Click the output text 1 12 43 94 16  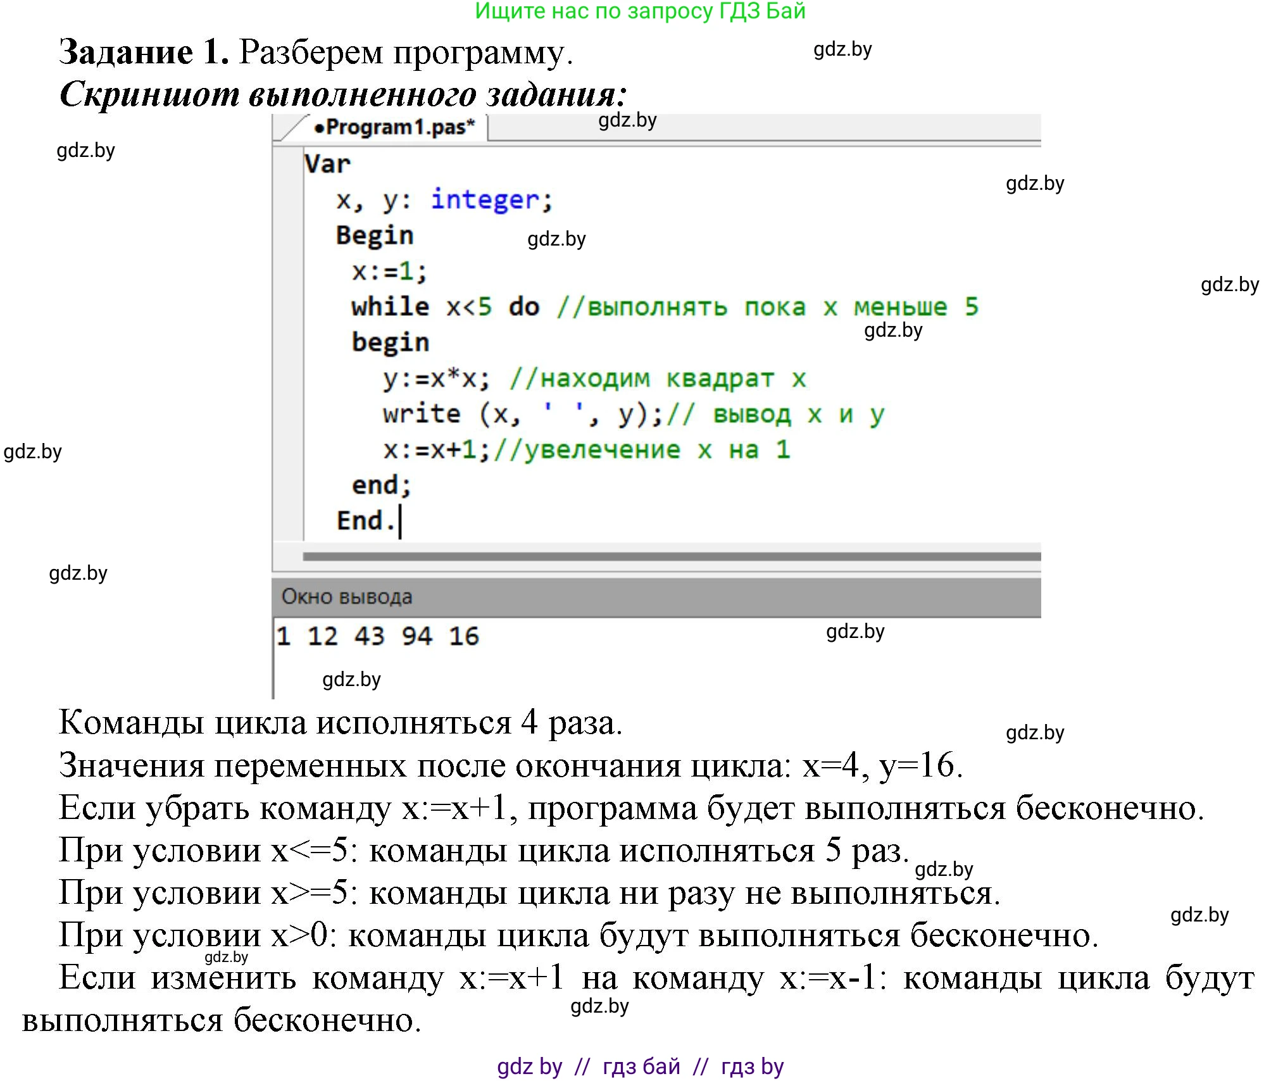tap(378, 636)
